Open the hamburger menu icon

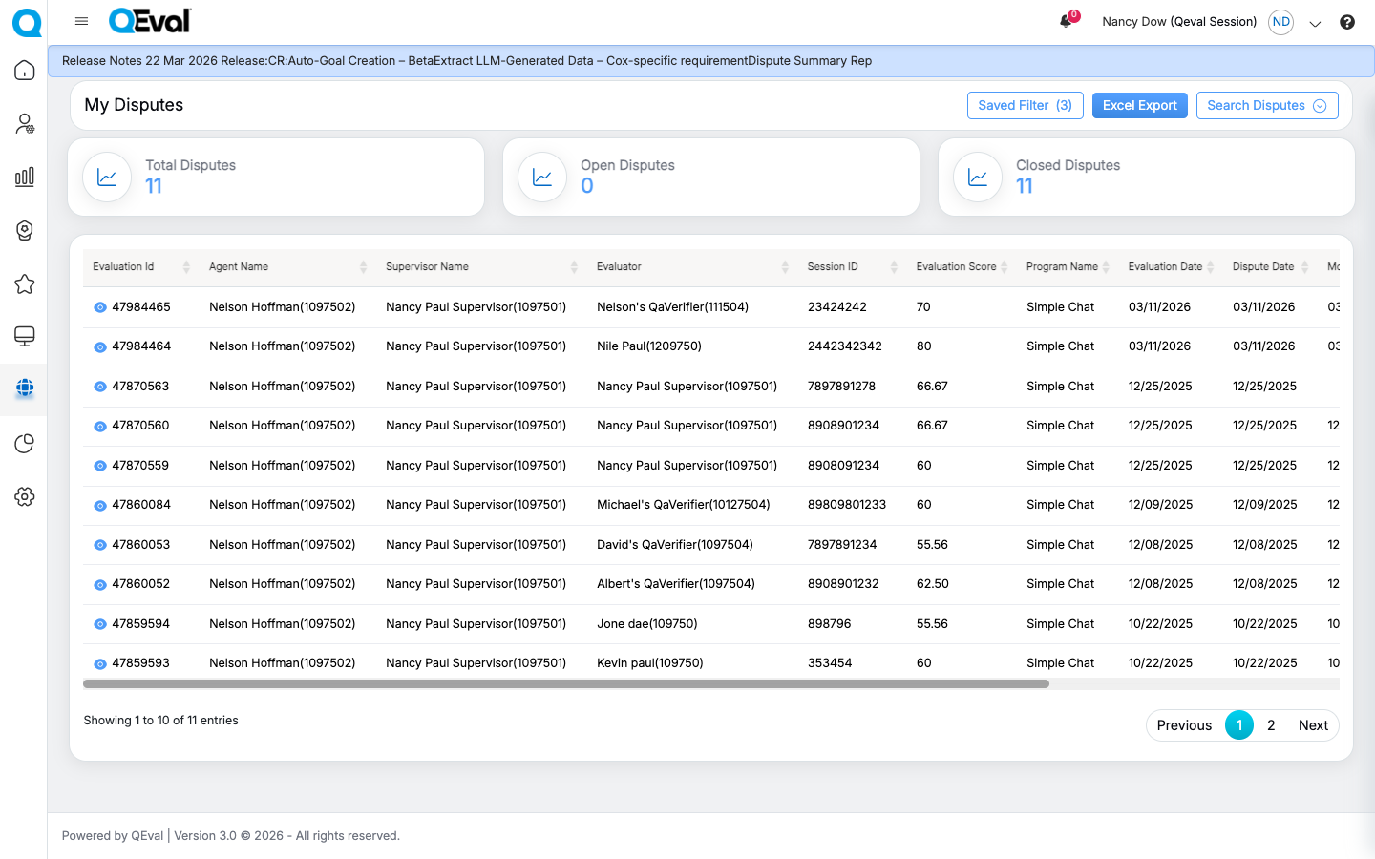click(x=82, y=21)
